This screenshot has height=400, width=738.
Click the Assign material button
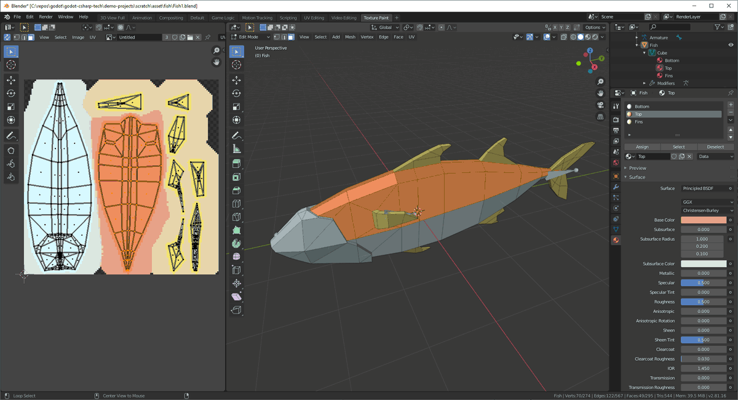[642, 146]
